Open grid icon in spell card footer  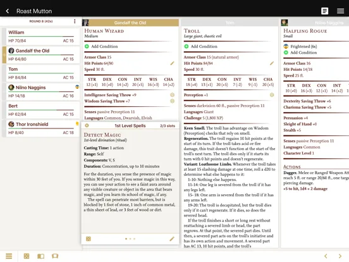pos(89,239)
